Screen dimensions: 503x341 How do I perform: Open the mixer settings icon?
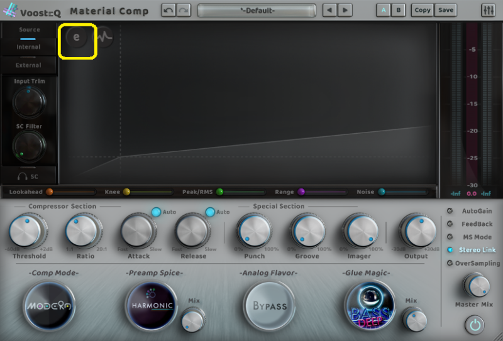pyautogui.click(x=488, y=10)
